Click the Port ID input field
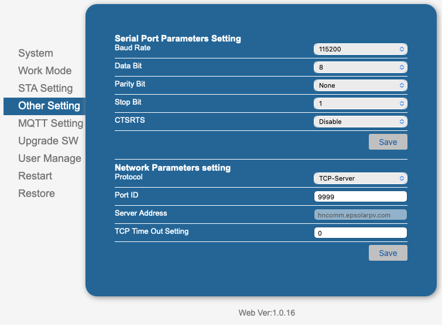The width and height of the screenshot is (442, 325). pos(360,196)
